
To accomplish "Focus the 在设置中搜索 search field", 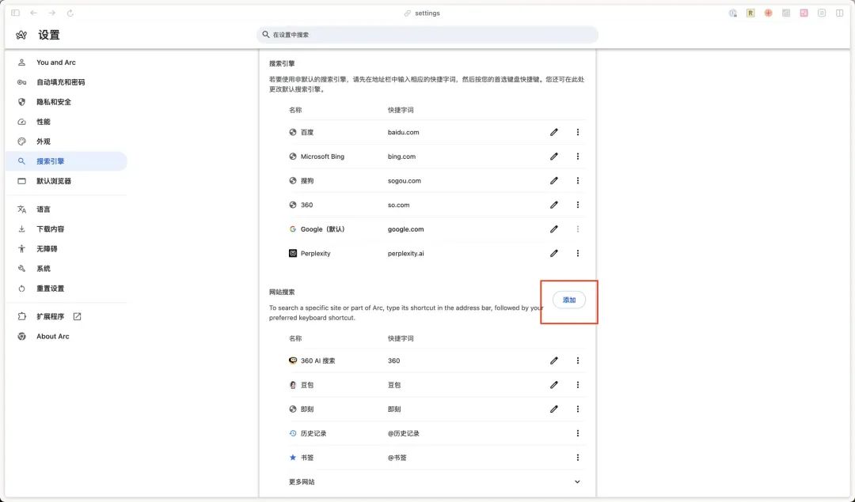I will tap(427, 34).
